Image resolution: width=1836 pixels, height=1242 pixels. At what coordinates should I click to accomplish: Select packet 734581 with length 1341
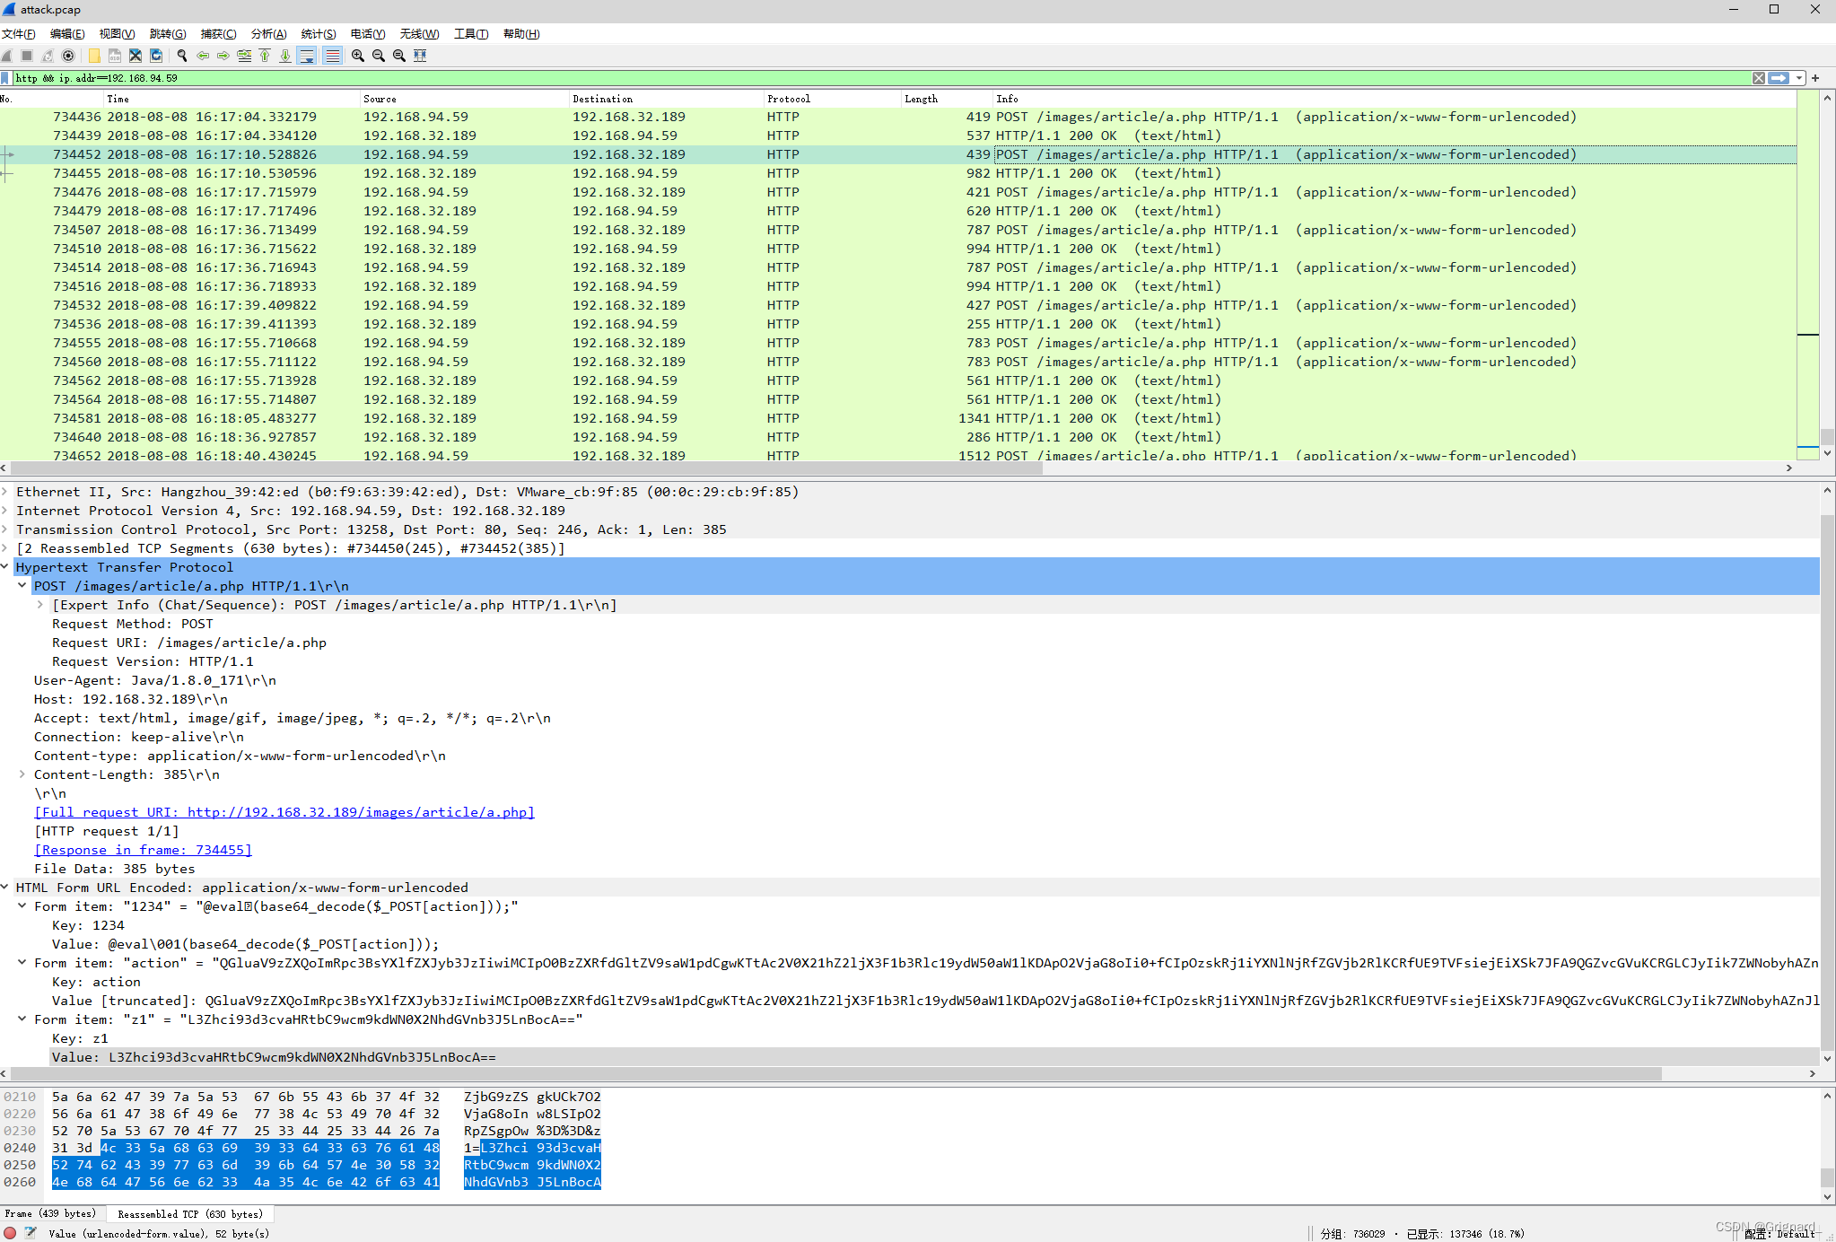point(897,418)
